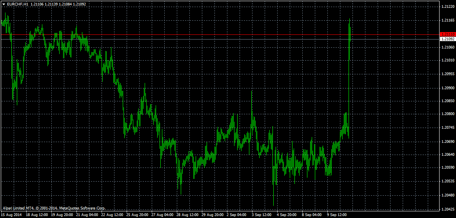
Task: Click the EURCHF,H1 symbol label
Action: pos(18,4)
